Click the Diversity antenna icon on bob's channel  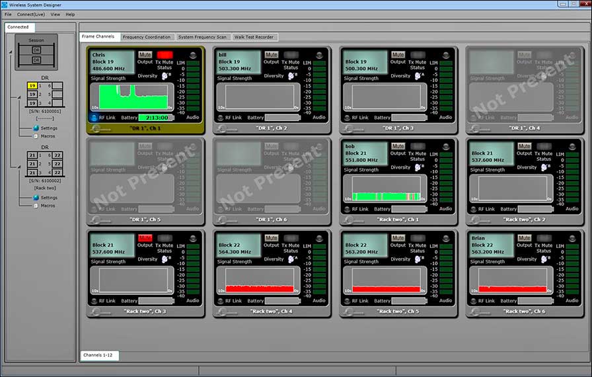tap(419, 167)
